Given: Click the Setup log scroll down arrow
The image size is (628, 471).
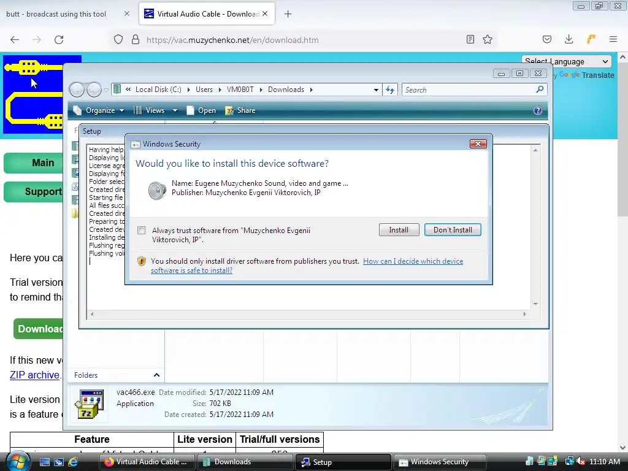Looking at the screenshot, I should [x=535, y=304].
